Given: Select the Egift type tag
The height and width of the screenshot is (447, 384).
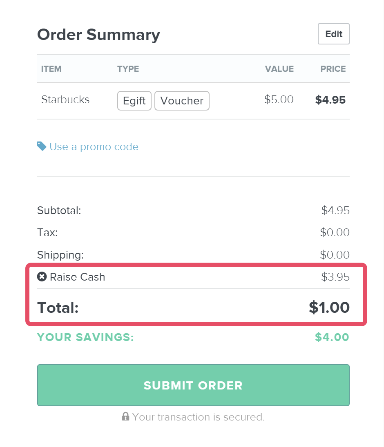Looking at the screenshot, I should [x=134, y=101].
